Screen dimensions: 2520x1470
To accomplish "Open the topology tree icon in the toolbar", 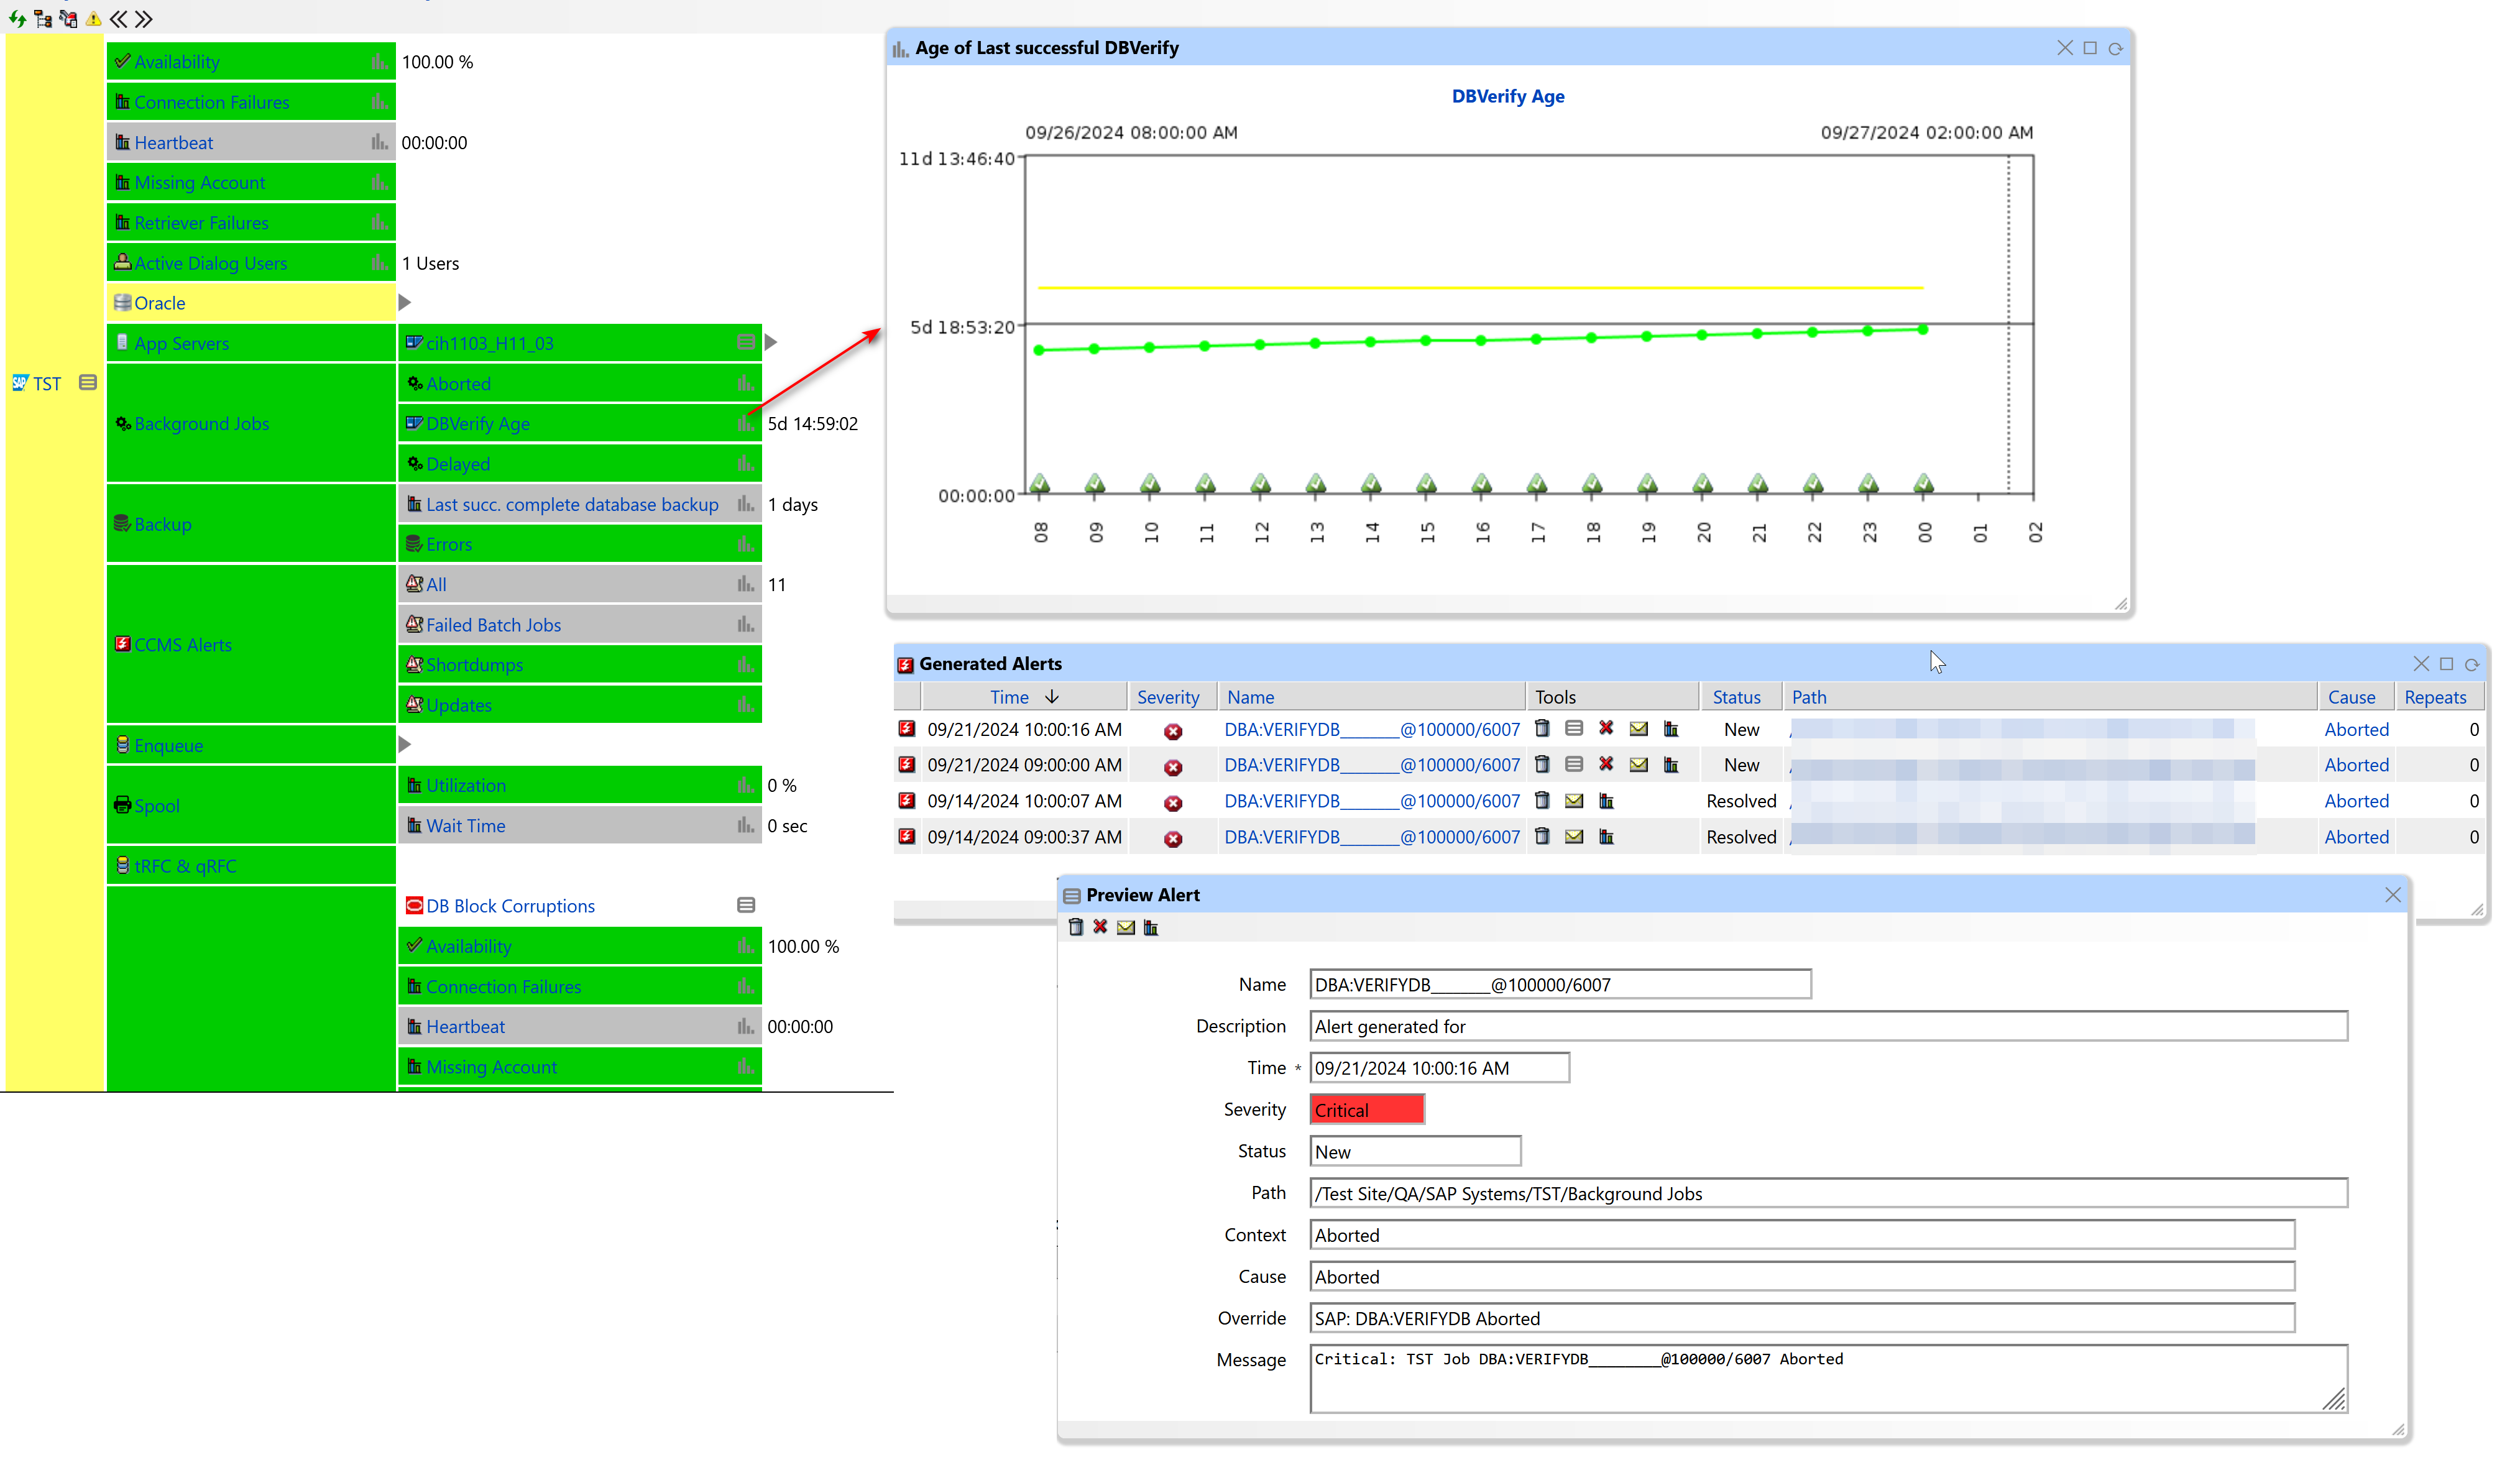I will click(x=43, y=18).
